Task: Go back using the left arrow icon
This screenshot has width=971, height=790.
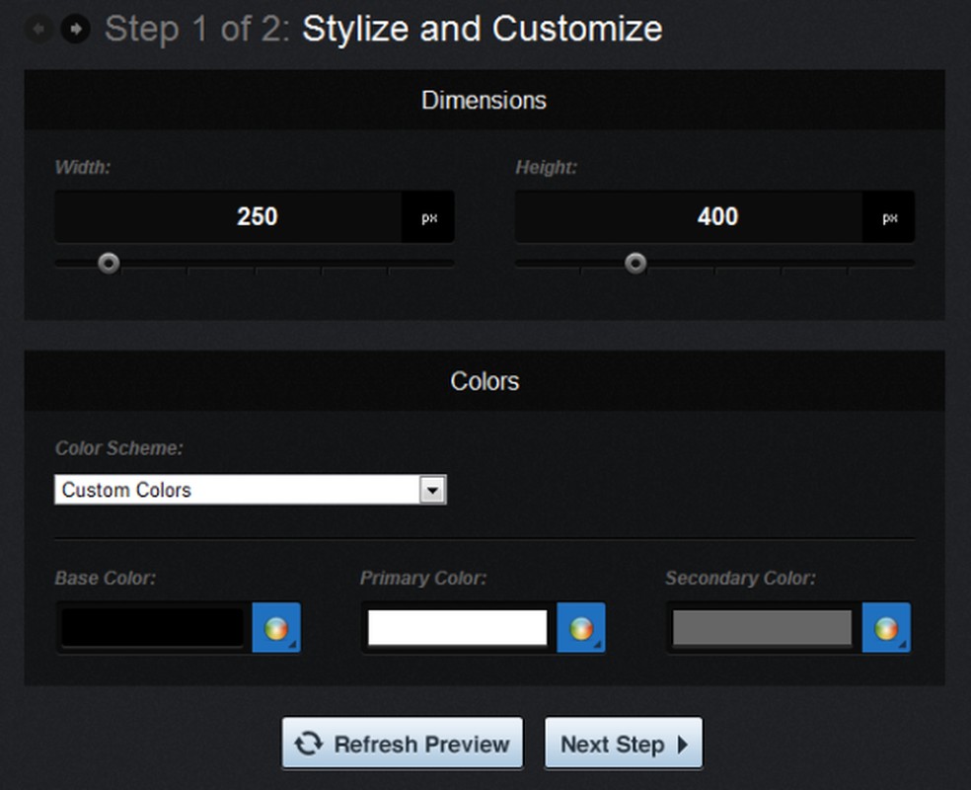Action: coord(39,29)
